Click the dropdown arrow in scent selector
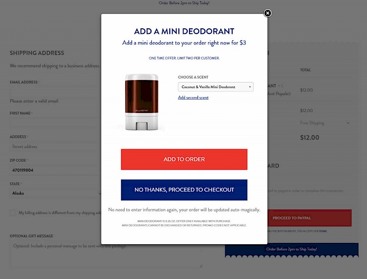367x279 pixels. [250, 87]
